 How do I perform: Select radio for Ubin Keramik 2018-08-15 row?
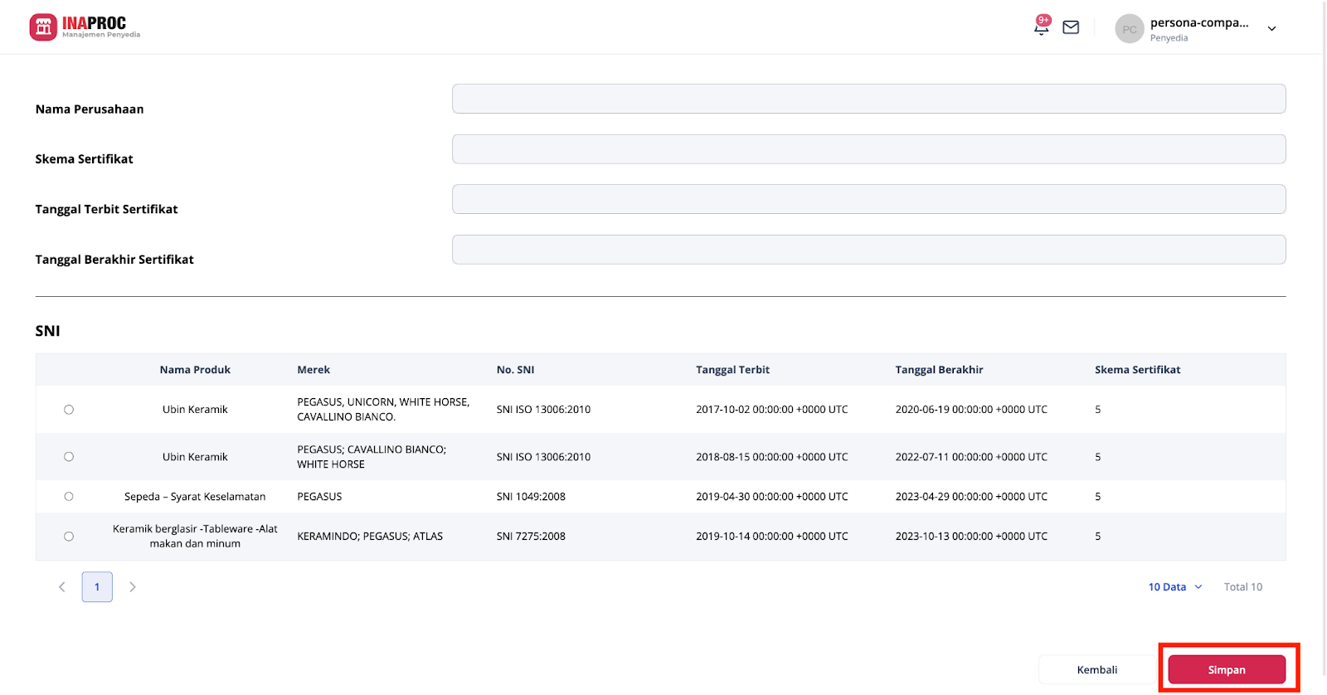tap(69, 457)
